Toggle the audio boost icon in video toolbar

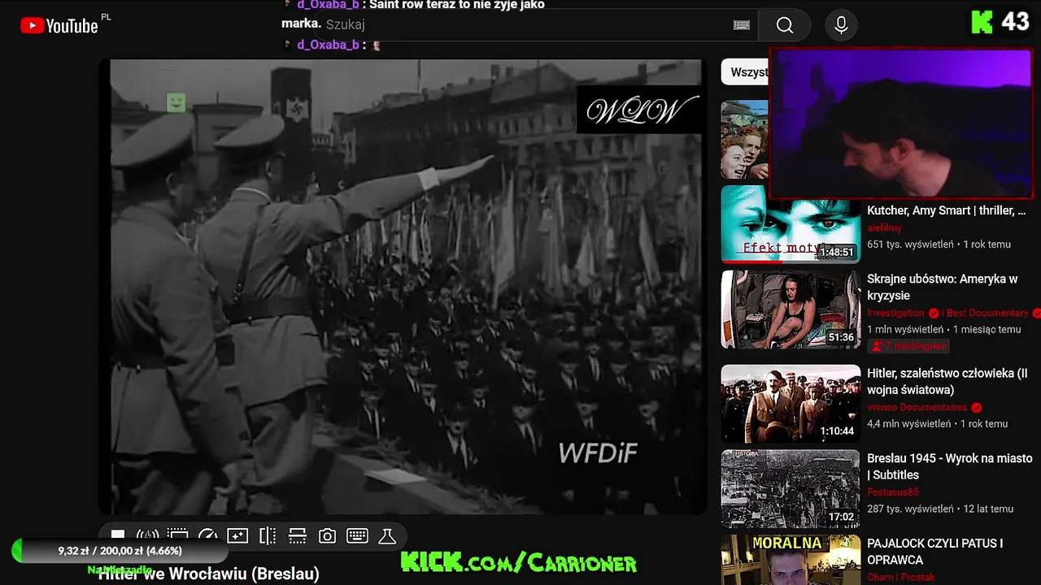[x=147, y=535]
